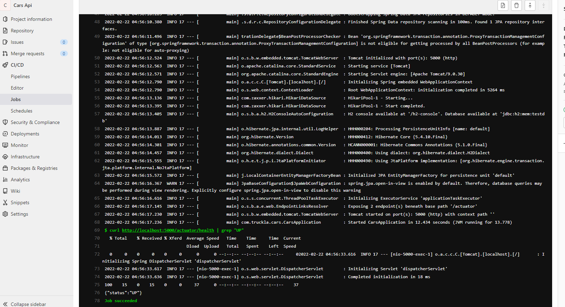The image size is (565, 307).
Task: Go to Pipelines under CI/CD
Action: (20, 76)
